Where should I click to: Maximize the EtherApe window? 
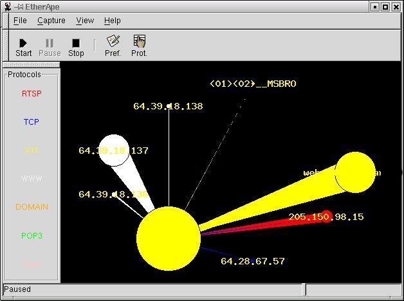click(x=386, y=6)
